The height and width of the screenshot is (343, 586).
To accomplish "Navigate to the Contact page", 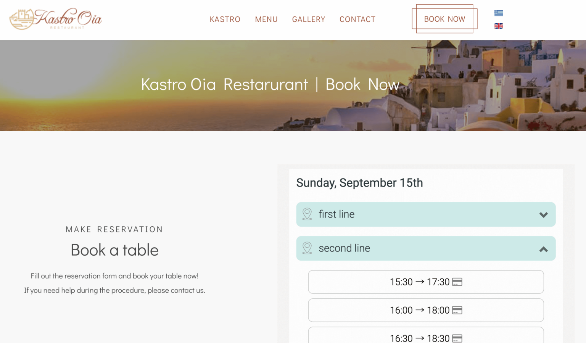I will click(x=357, y=19).
